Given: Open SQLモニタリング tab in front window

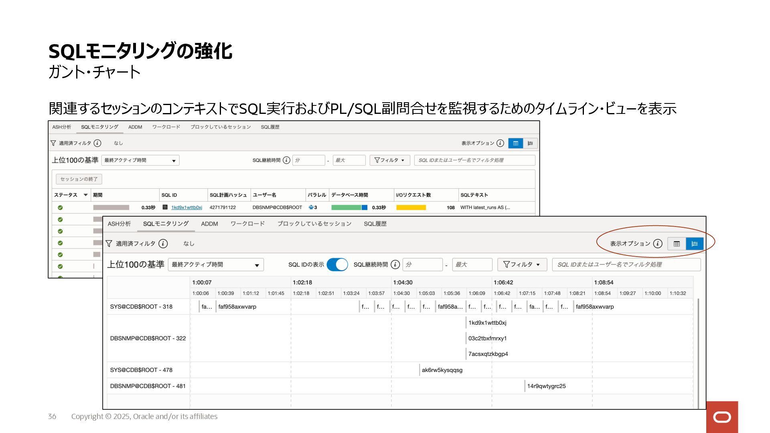Looking at the screenshot, I should (166, 224).
